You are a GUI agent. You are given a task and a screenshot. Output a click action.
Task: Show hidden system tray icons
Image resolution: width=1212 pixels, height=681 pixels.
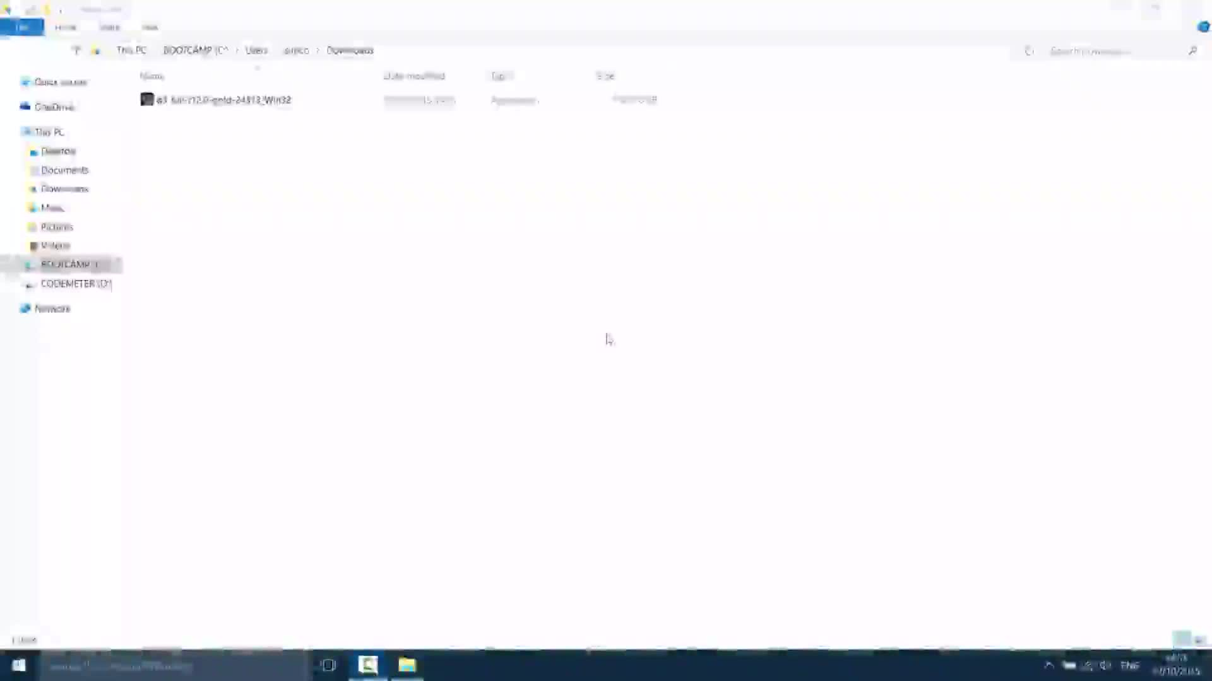(x=1049, y=665)
